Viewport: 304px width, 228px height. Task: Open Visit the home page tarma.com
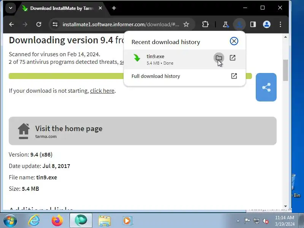coord(142,131)
